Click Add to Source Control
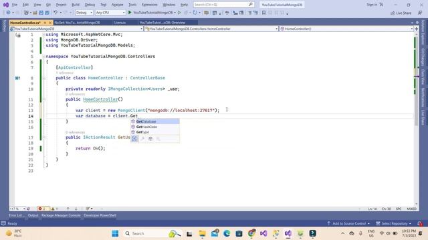Image resolution: width=428 pixels, height=240 pixels. 348,223
